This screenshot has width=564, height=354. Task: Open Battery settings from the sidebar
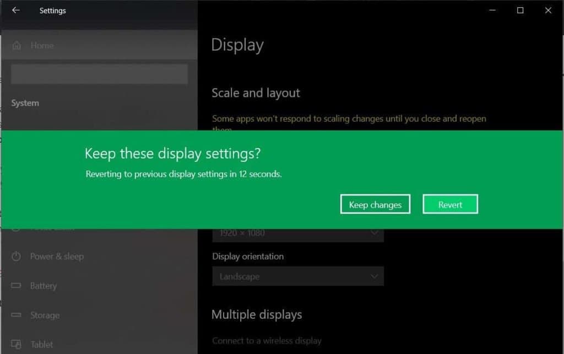pos(42,286)
